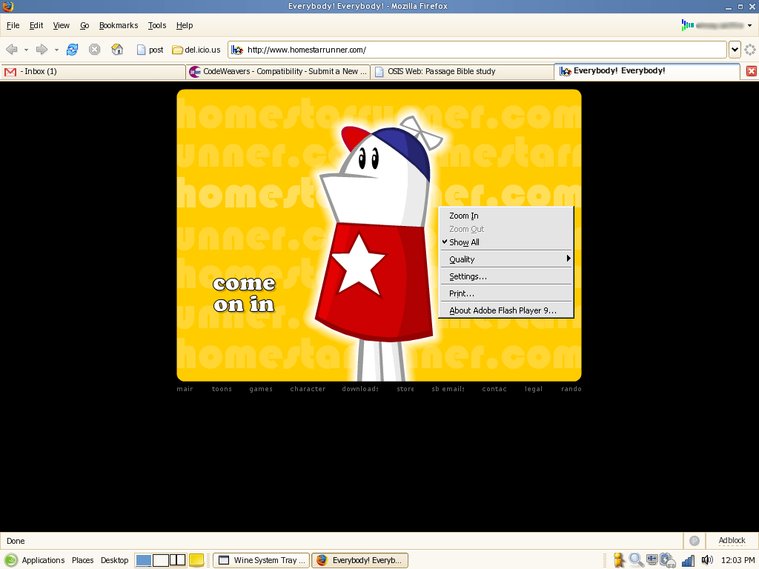
Task: Go to the Home page
Action: [117, 50]
